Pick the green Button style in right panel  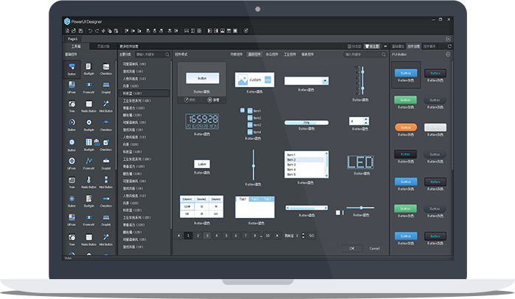[x=406, y=99]
